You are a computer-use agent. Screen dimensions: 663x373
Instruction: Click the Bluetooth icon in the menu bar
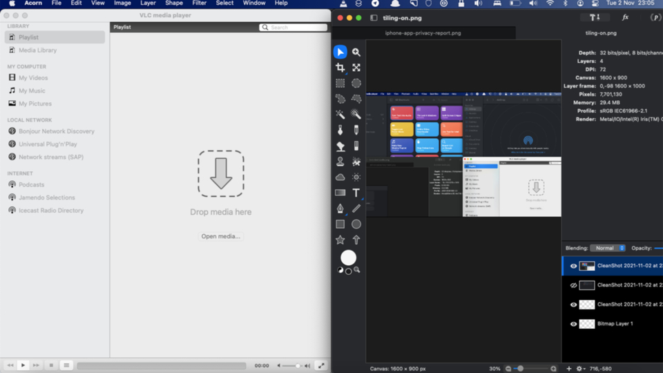[x=566, y=3]
